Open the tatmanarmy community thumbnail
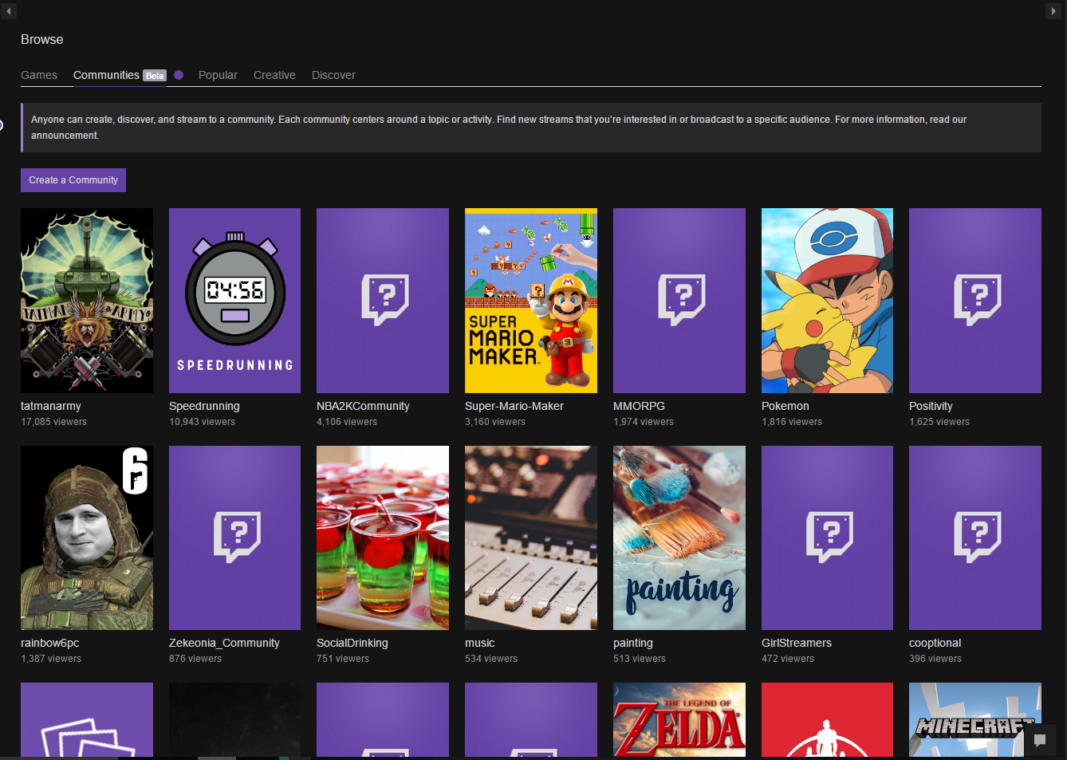The image size is (1067, 760). tap(87, 301)
